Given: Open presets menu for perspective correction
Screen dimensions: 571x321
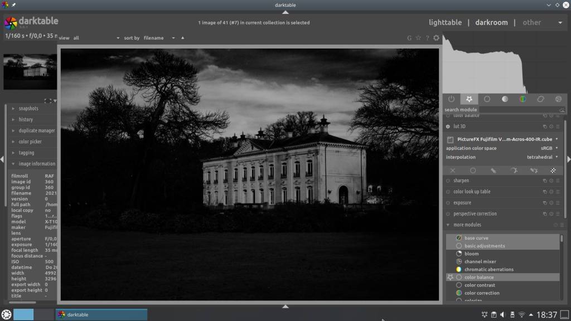Looking at the screenshot, I should [558, 213].
